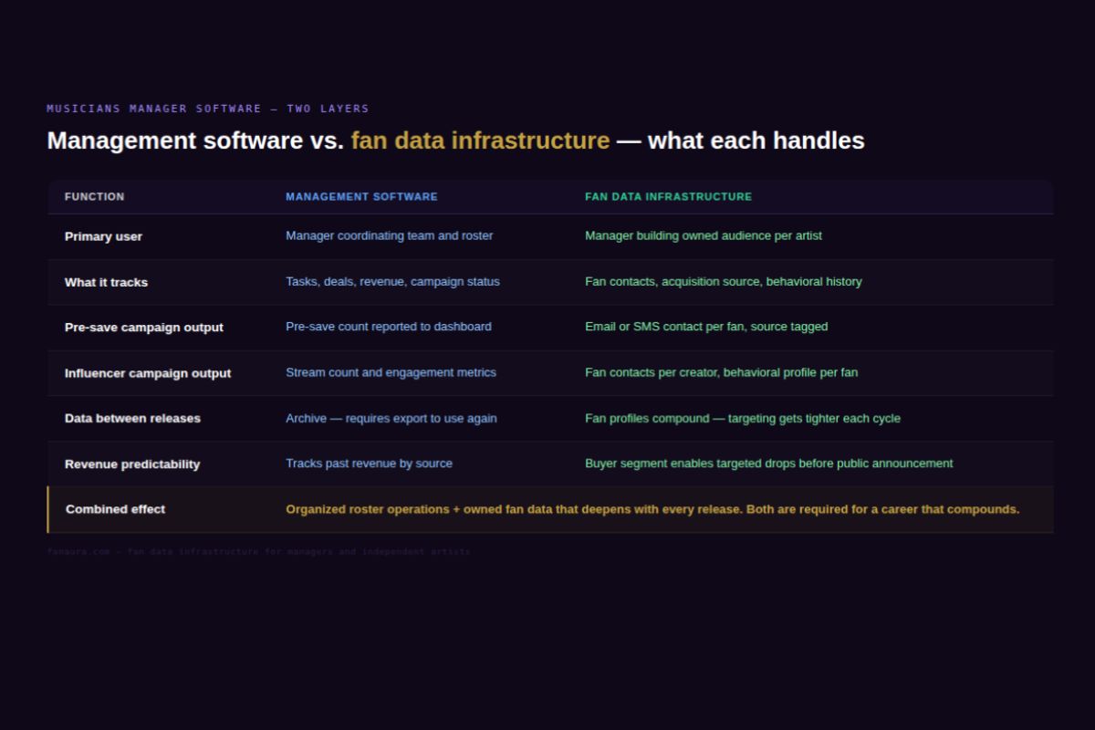Click Data between releases row label
This screenshot has width=1095, height=730.
coord(132,419)
